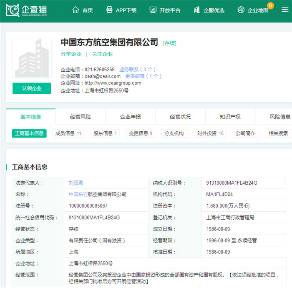This screenshot has width=292, height=288.
Task: Click 企业类型 value 有限责任公司（国有独资）
Action: click(97, 240)
